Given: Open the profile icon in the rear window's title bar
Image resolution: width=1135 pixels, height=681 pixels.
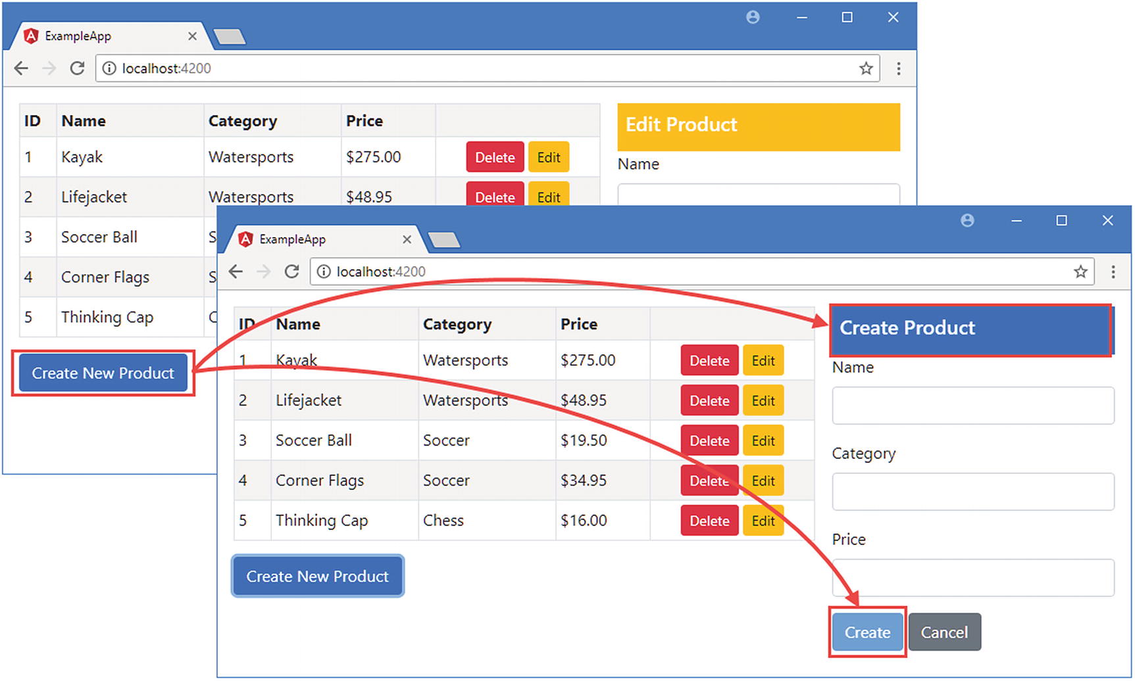Looking at the screenshot, I should [753, 17].
